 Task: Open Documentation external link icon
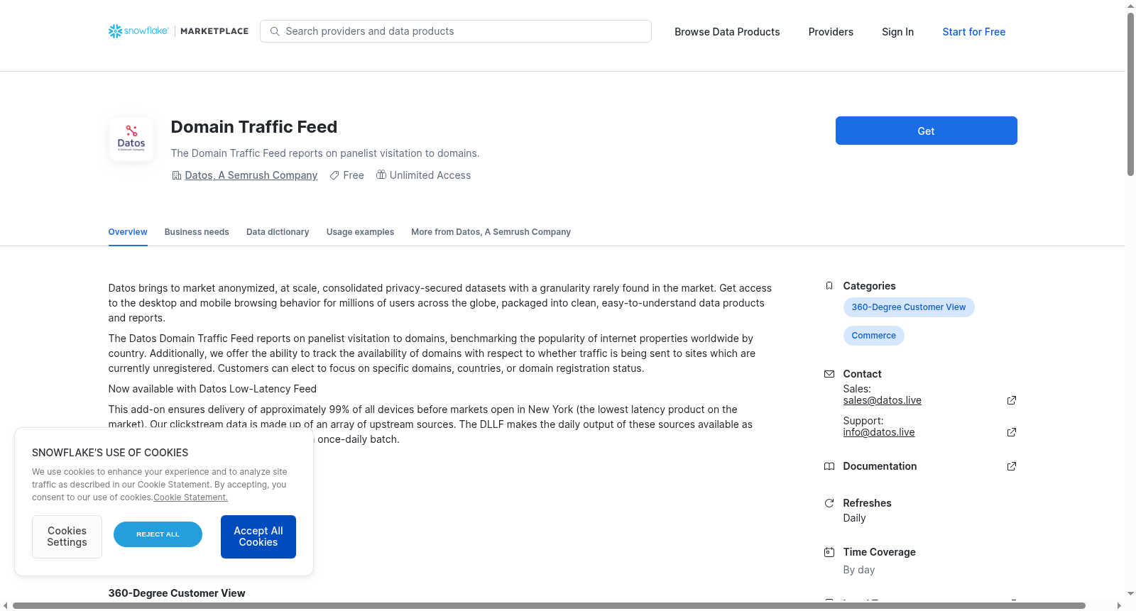(1012, 466)
